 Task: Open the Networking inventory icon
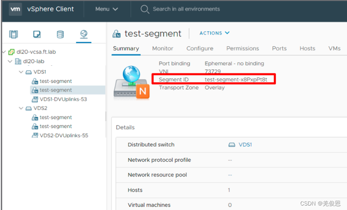84,34
